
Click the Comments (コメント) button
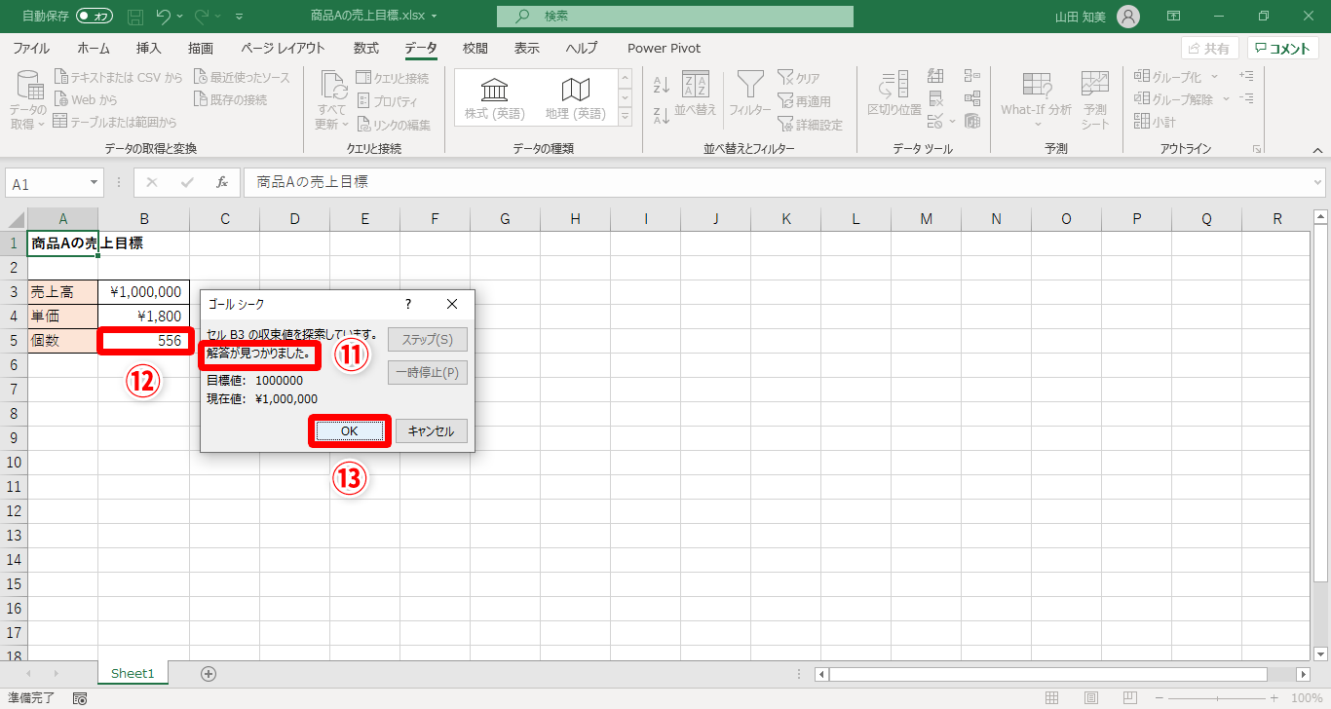pyautogui.click(x=1282, y=49)
